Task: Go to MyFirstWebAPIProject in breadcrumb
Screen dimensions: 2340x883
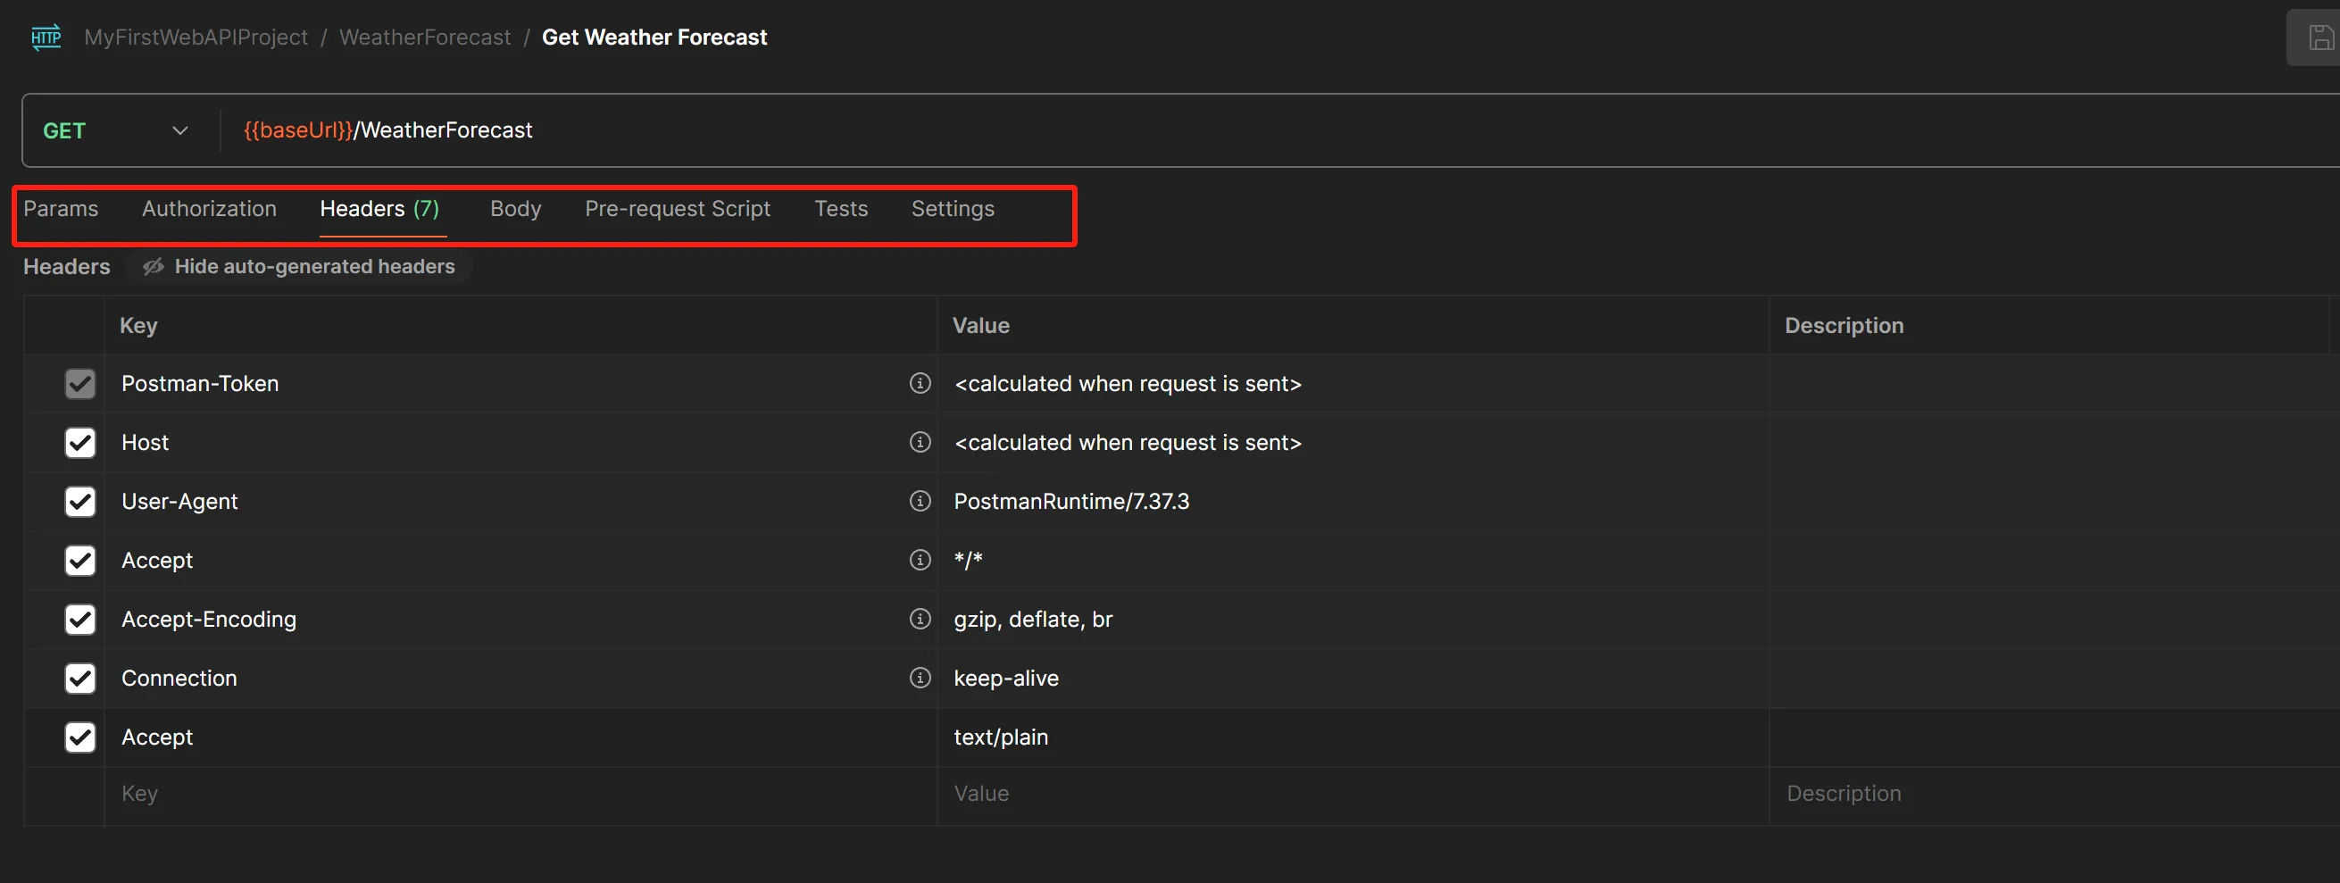Action: point(196,37)
